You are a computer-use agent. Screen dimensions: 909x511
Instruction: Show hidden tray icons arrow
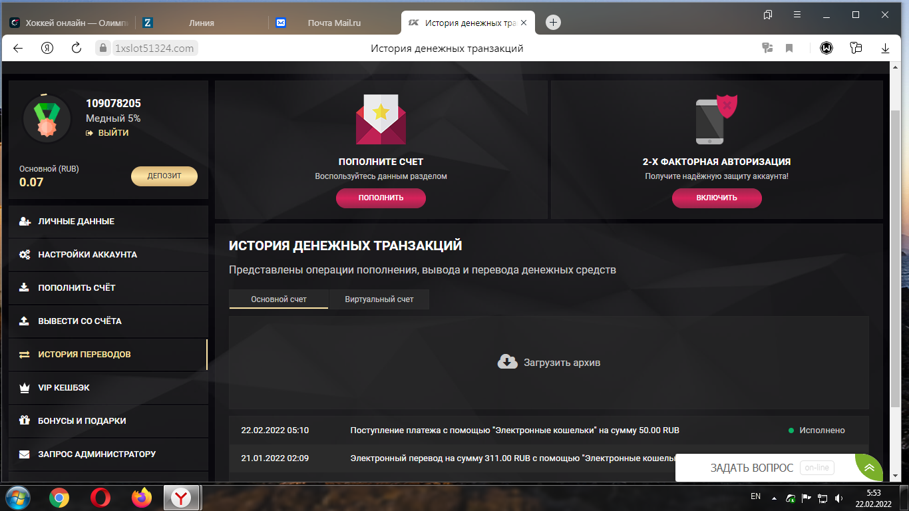pyautogui.click(x=774, y=498)
